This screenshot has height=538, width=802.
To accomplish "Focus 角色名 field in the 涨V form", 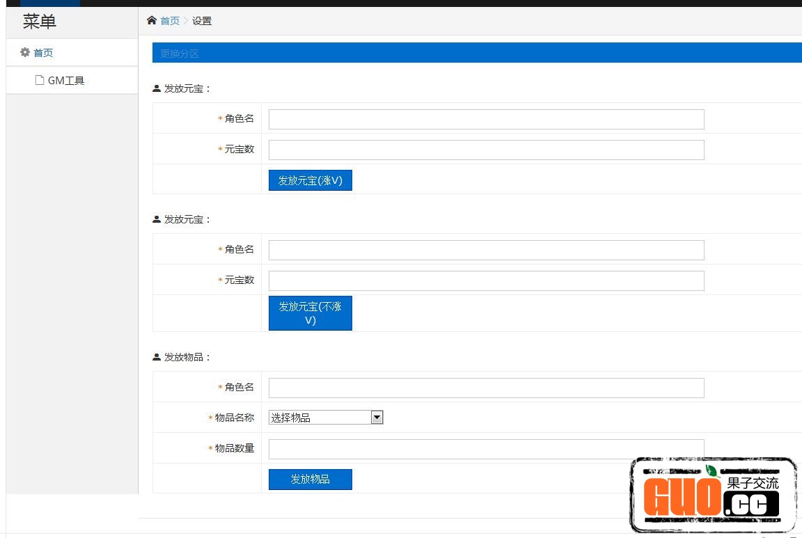I will point(486,119).
